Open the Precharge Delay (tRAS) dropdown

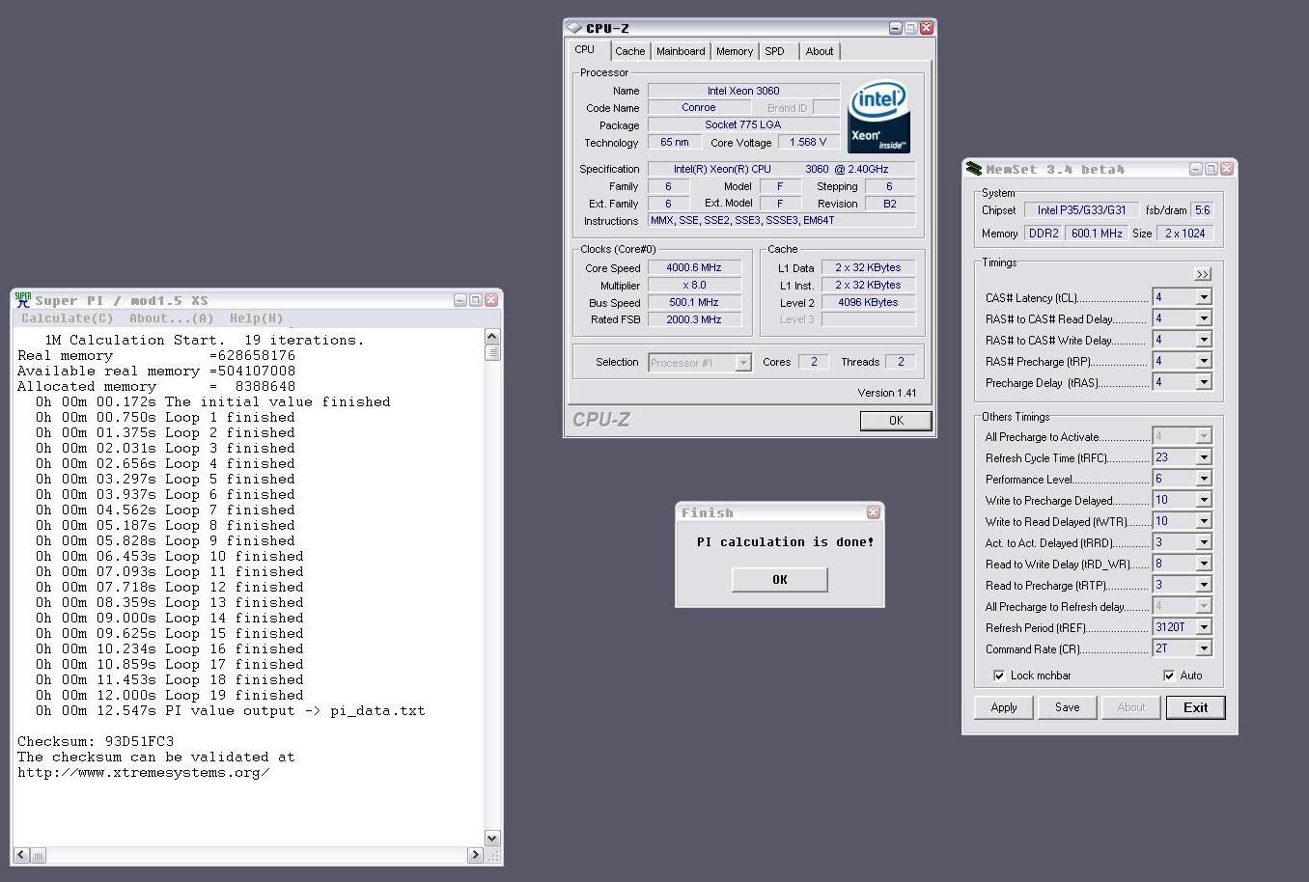[x=1204, y=382]
